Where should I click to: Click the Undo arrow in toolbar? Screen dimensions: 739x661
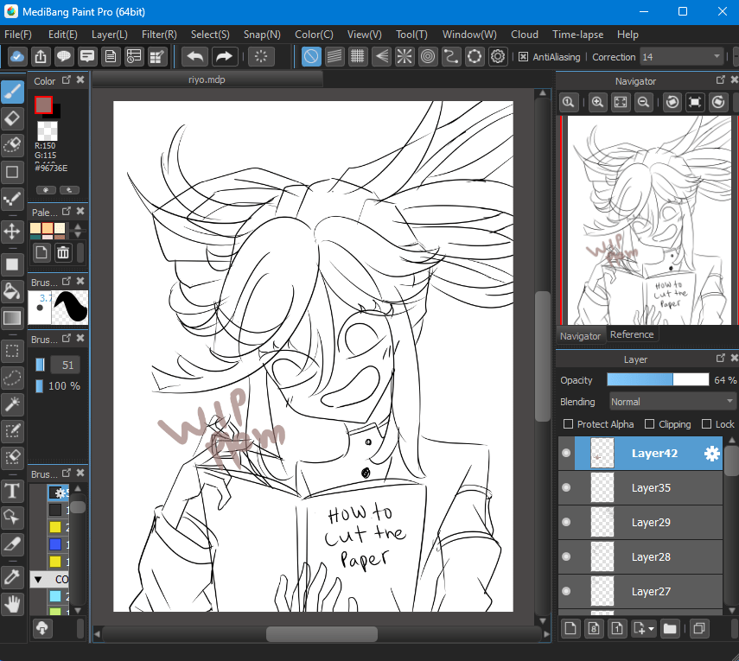click(194, 57)
